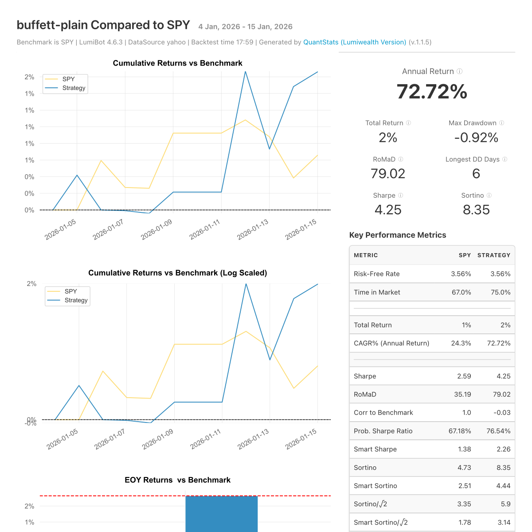Click the info icon next to Sharpe
Image resolution: width=532 pixels, height=532 pixels.
pos(400,196)
